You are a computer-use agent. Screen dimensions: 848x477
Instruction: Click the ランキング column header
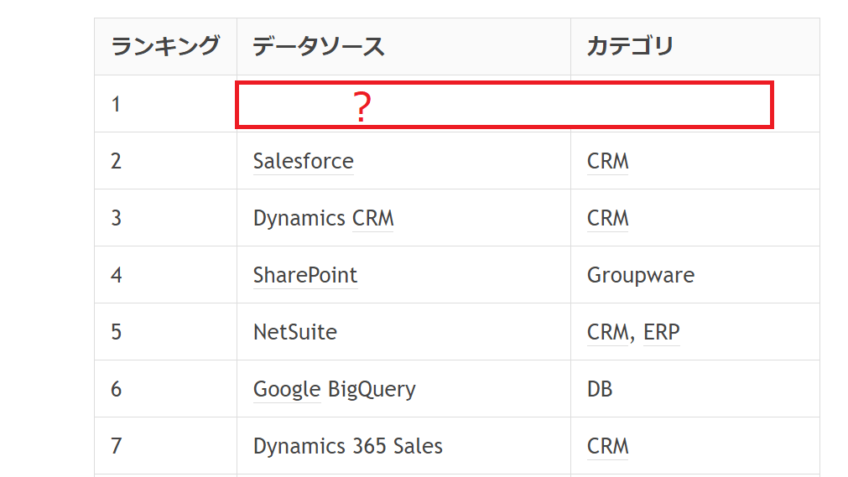point(165,46)
